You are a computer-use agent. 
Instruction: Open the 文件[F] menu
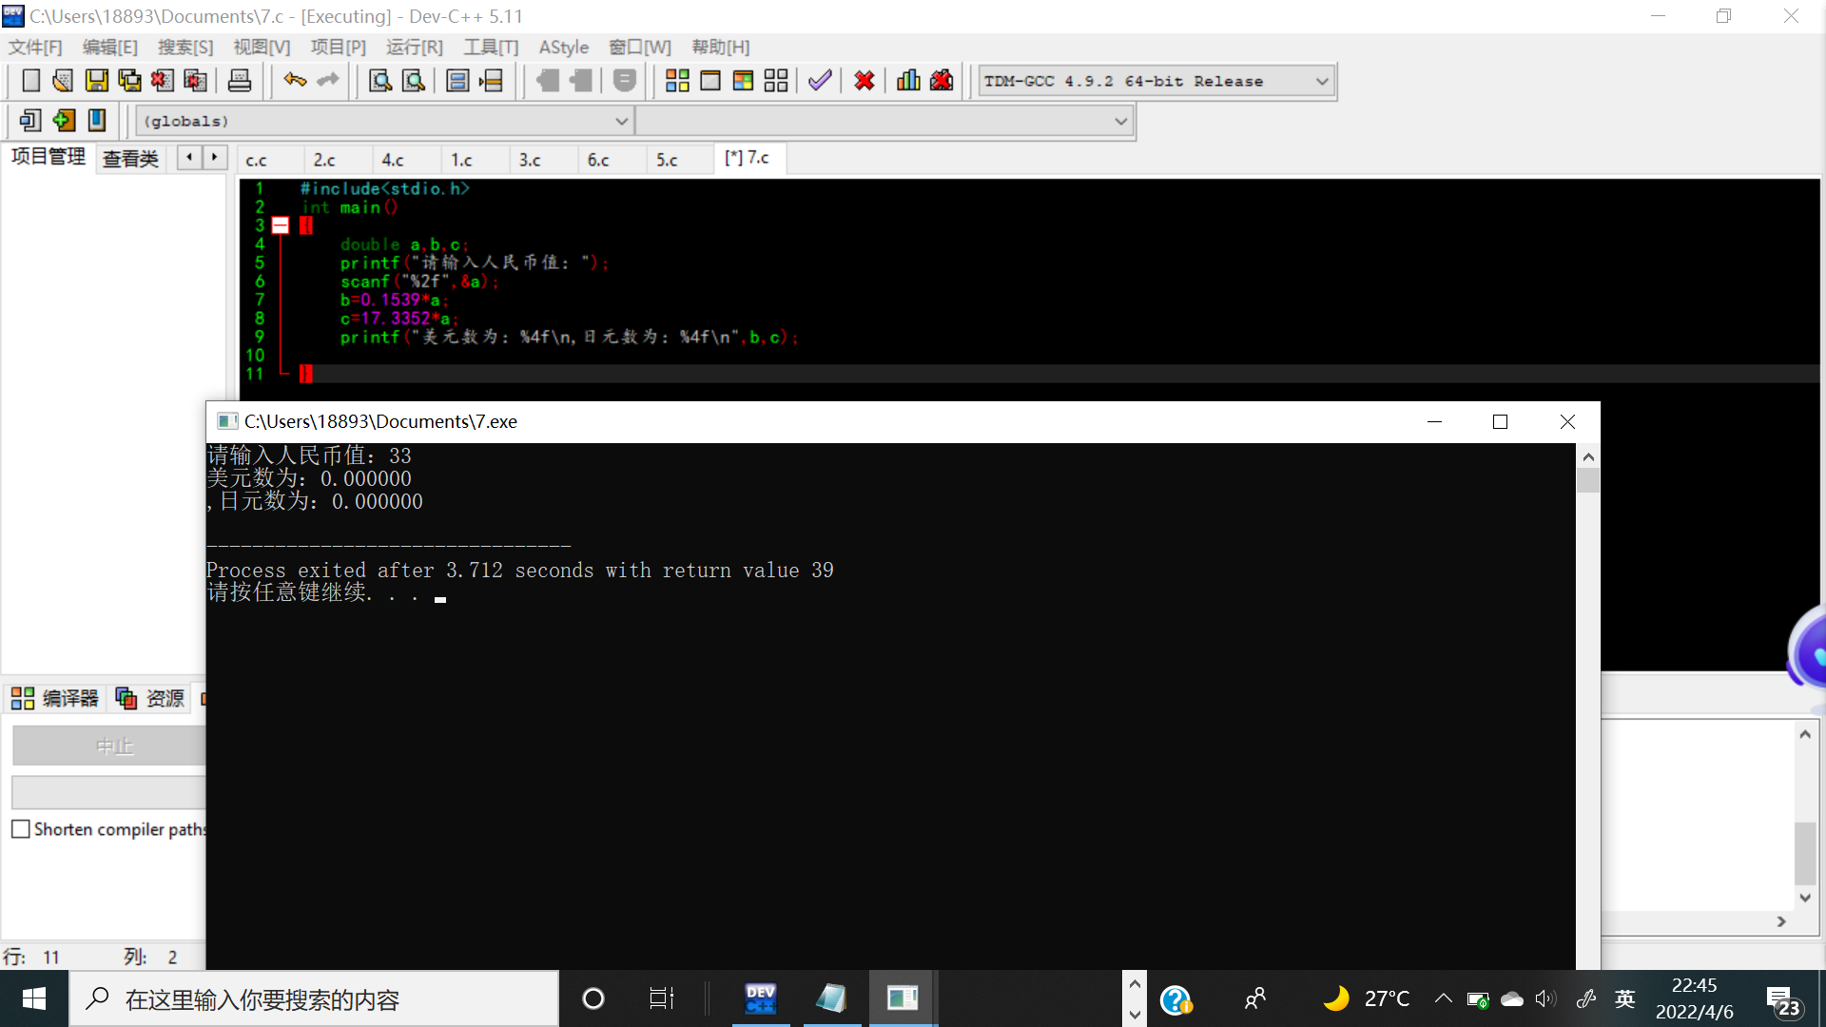coord(35,48)
